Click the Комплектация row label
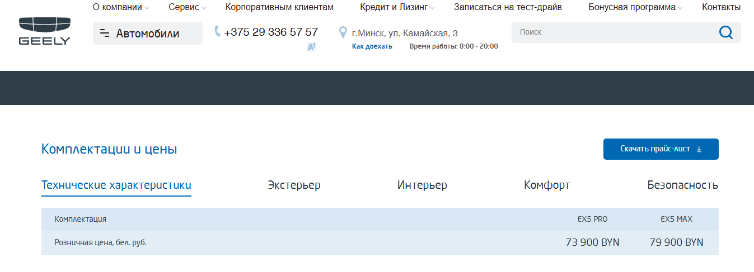The height and width of the screenshot is (272, 754). pos(81,219)
